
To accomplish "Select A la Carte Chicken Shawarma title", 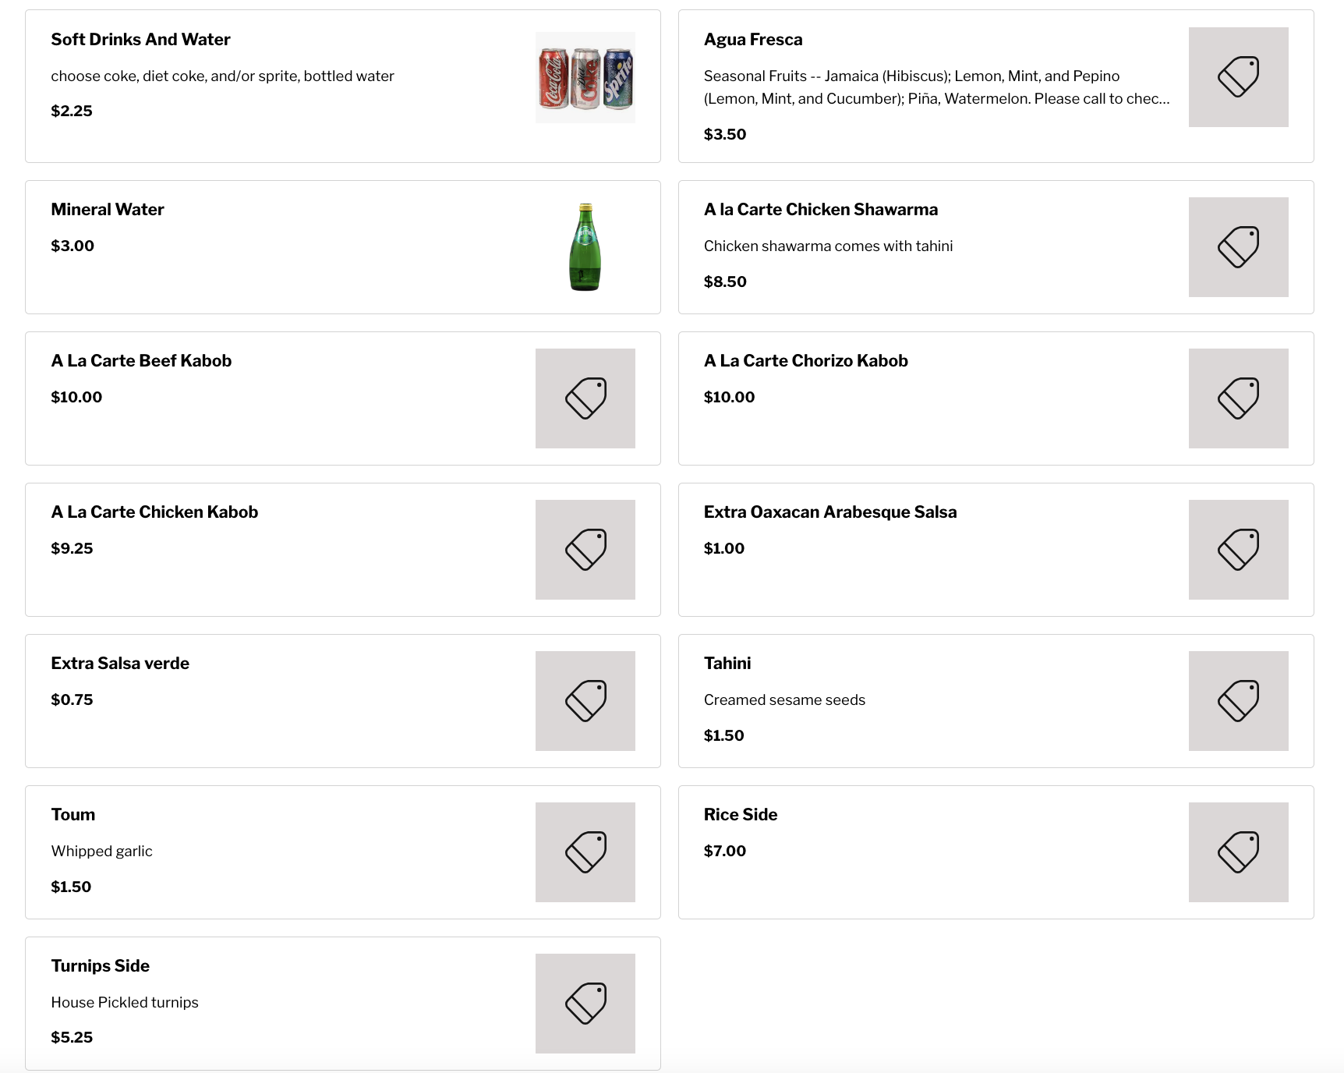I will [820, 210].
